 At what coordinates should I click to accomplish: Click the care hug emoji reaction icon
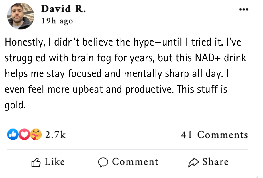pyautogui.click(x=36, y=134)
